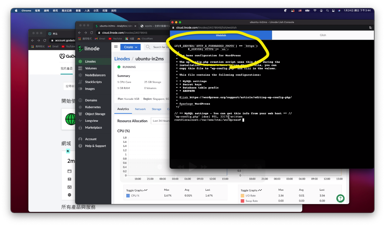This screenshot has height=226, width=385.
Task: Open the Apple menu
Action: click(x=16, y=10)
